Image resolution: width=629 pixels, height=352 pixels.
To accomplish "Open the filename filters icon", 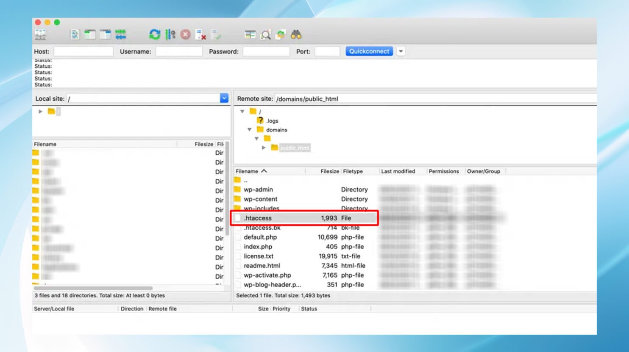I will pyautogui.click(x=250, y=35).
